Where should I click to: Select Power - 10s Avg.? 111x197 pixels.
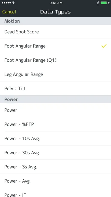[55, 138]
